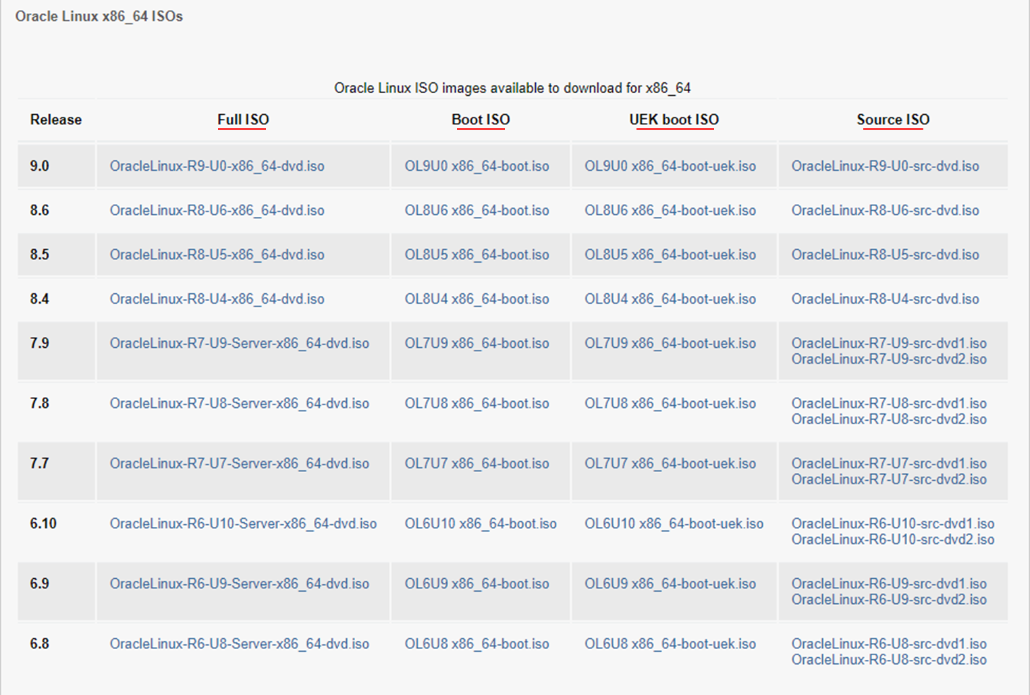This screenshot has width=1030, height=695.
Task: Select release 9.0 row label
Action: pos(40,166)
